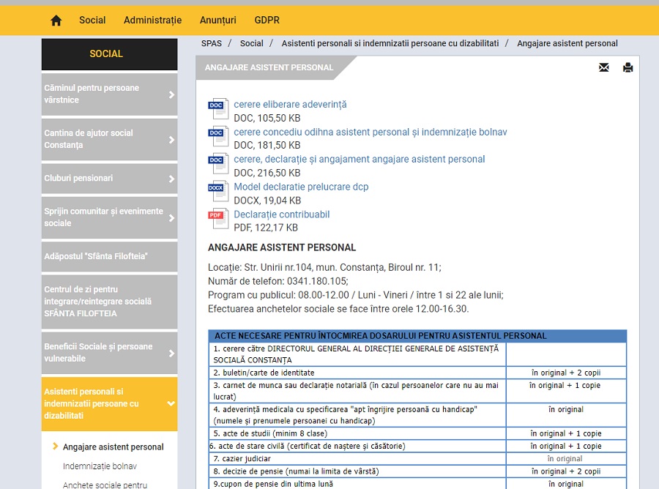Screen dimensions: 659x489
Task: Expand Cluburi pensionari sidebar section
Action: coord(171,179)
